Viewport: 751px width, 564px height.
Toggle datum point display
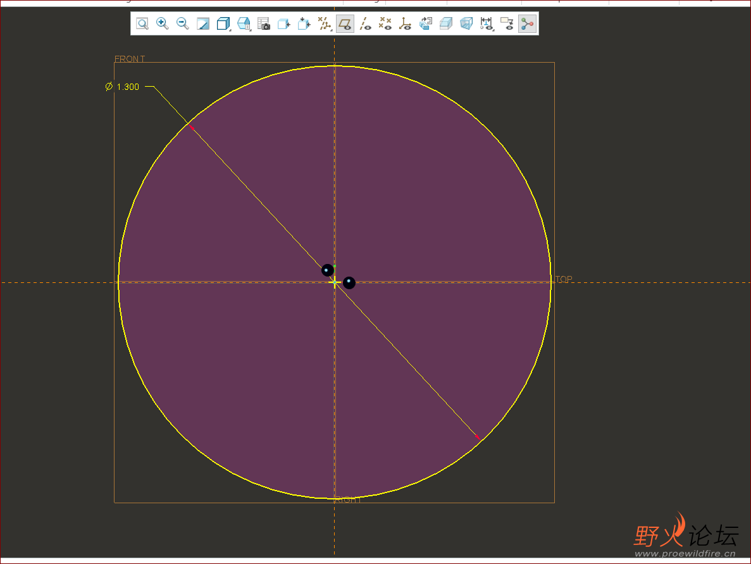(x=385, y=23)
